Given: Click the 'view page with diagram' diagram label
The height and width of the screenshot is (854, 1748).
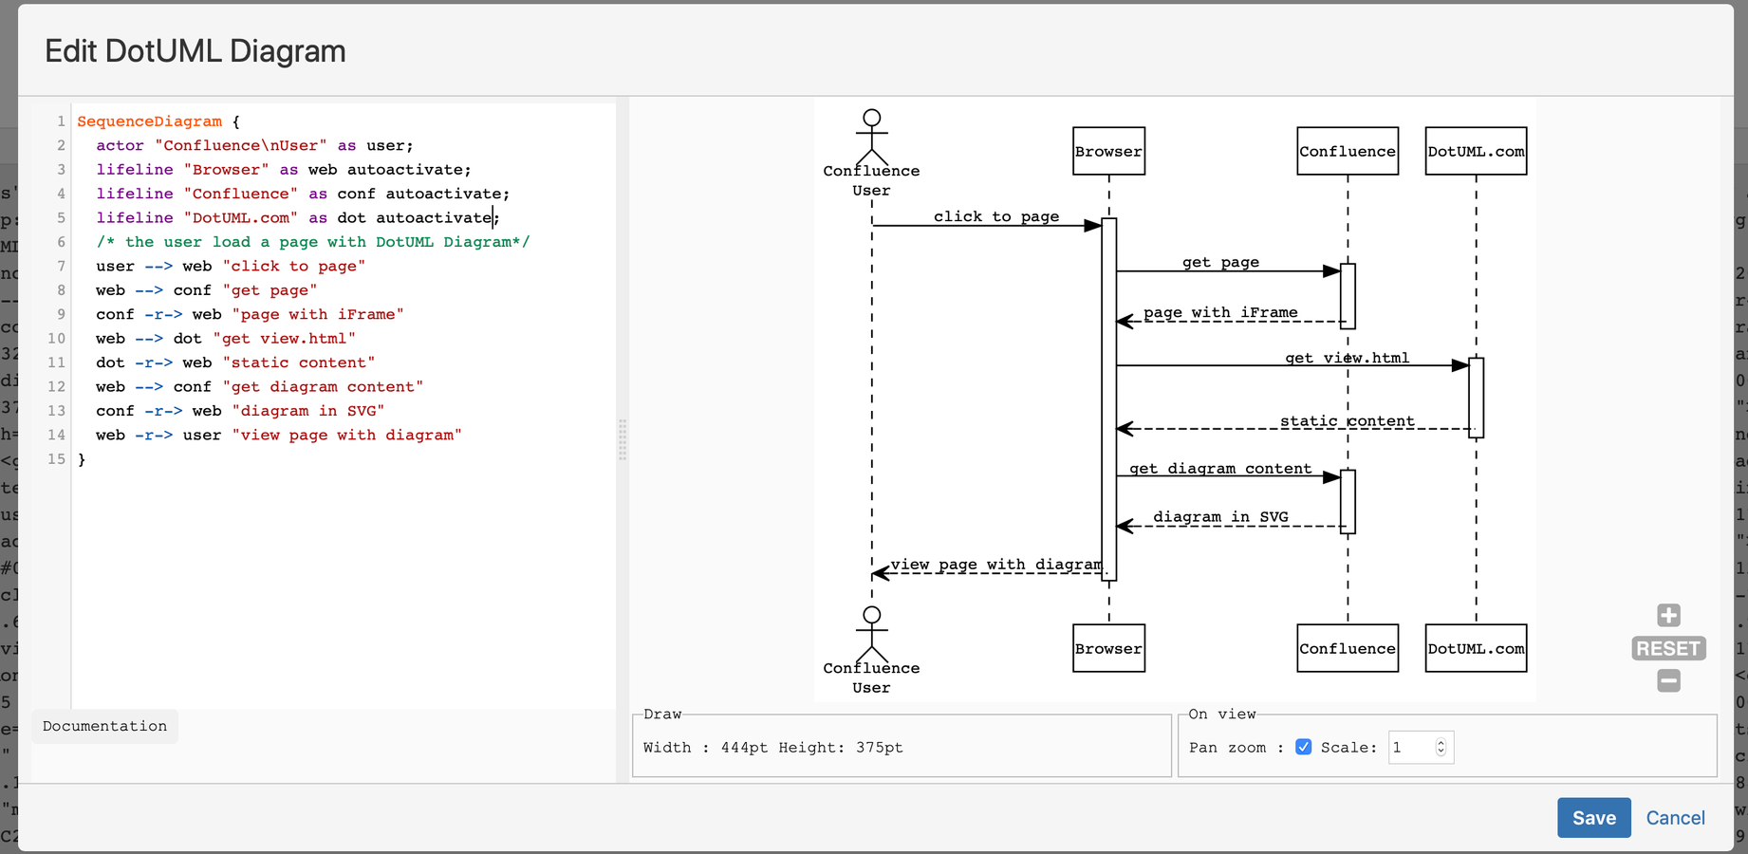Looking at the screenshot, I should coord(996,565).
